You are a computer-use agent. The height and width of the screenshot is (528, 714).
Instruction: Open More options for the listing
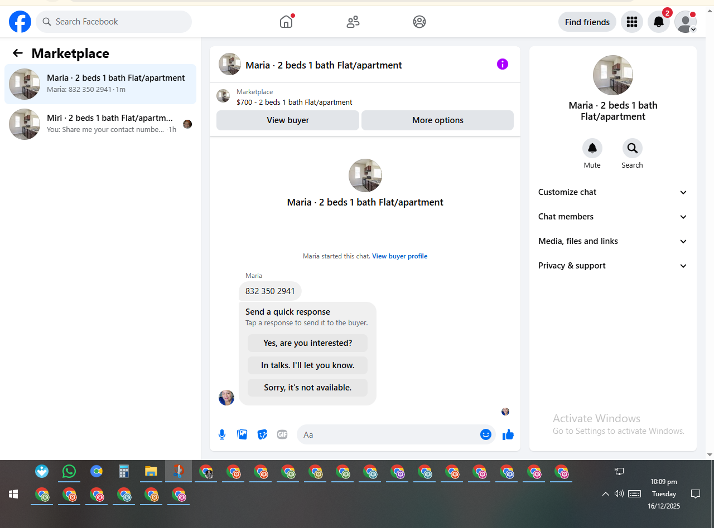(438, 120)
